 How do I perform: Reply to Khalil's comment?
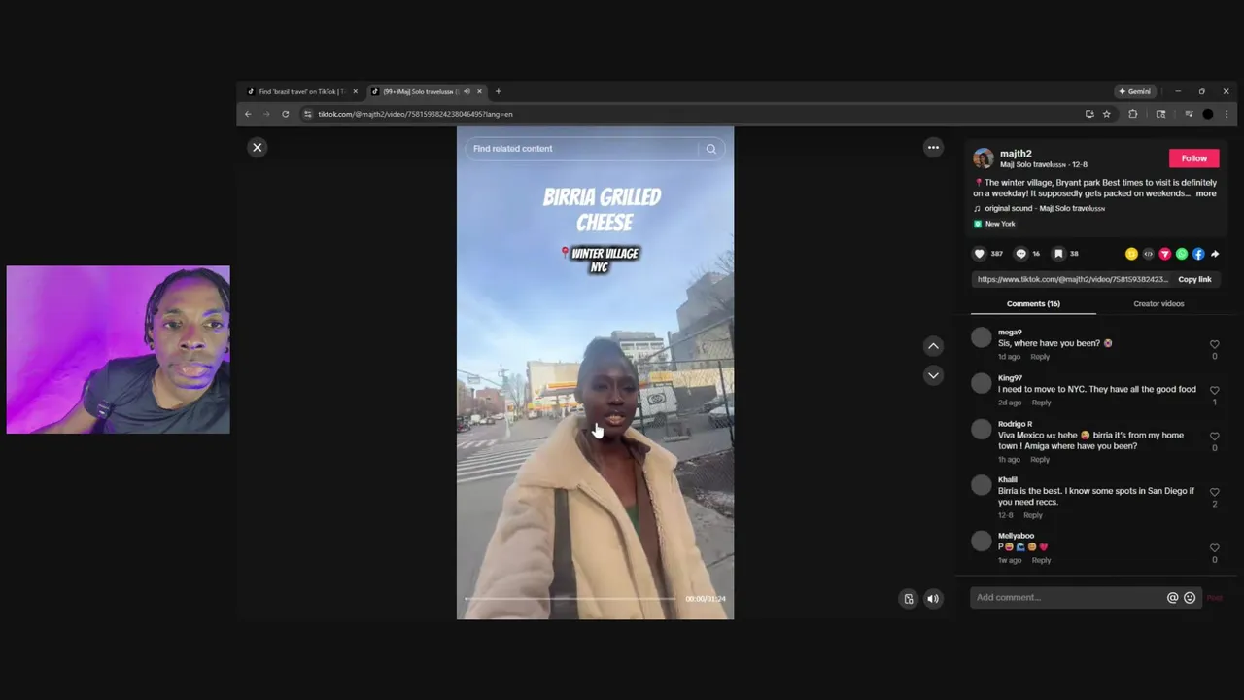tap(1033, 515)
